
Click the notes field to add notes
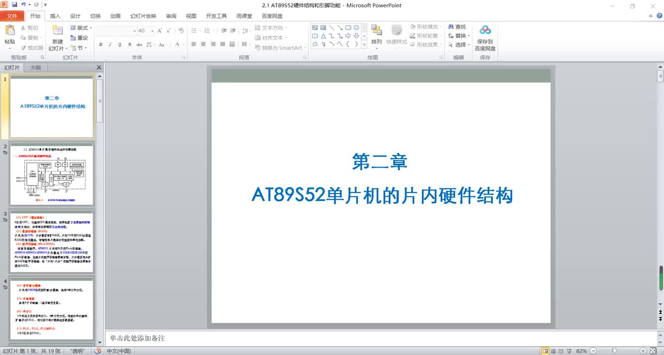[x=380, y=338]
